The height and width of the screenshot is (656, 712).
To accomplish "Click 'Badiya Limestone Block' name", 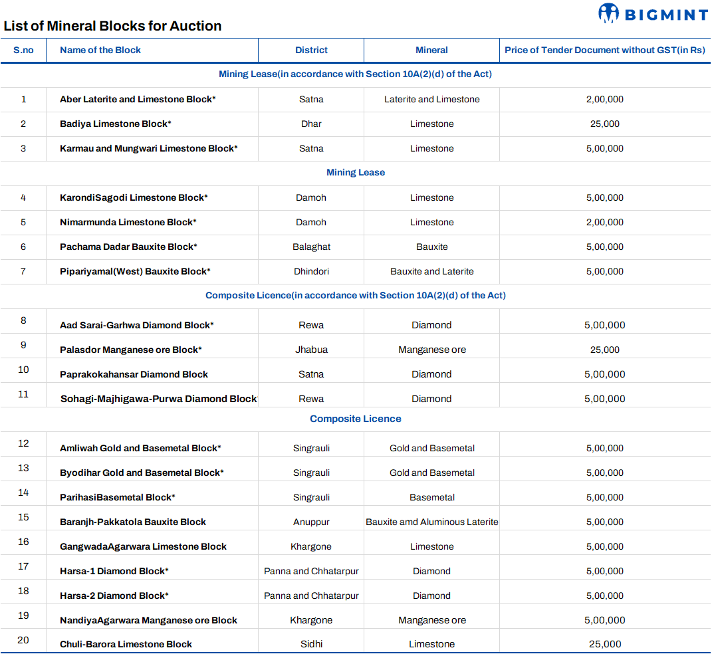I will 116,124.
